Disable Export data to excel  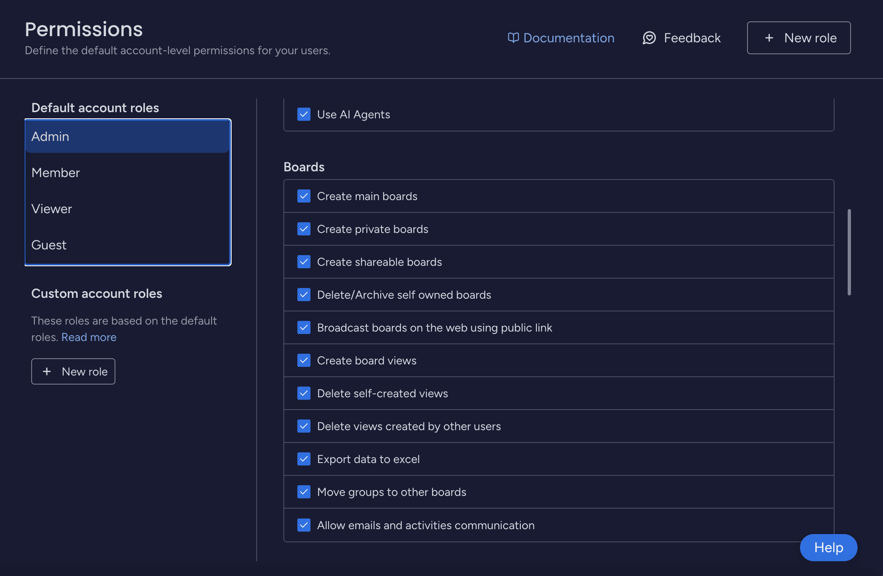[x=304, y=459]
